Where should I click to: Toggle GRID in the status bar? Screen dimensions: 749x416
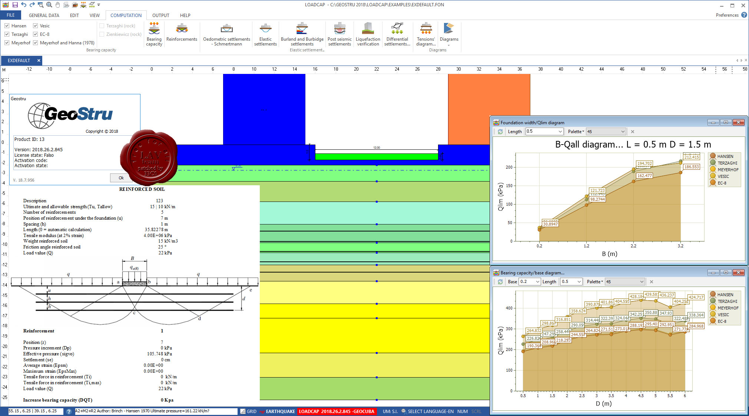click(x=248, y=411)
